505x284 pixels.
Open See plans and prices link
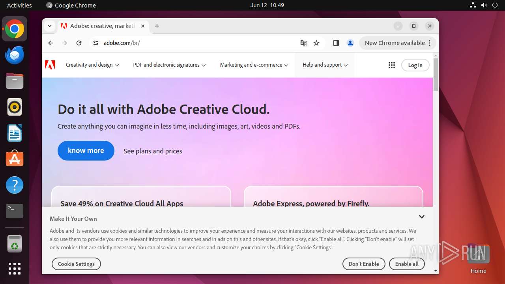coord(153,151)
